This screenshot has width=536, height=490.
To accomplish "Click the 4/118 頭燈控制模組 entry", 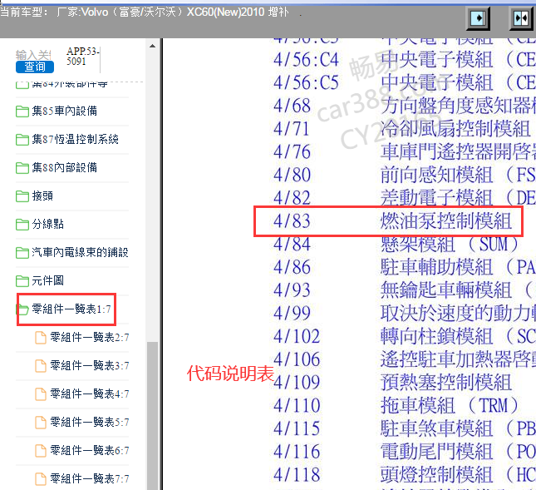I will pyautogui.click(x=405, y=474).
